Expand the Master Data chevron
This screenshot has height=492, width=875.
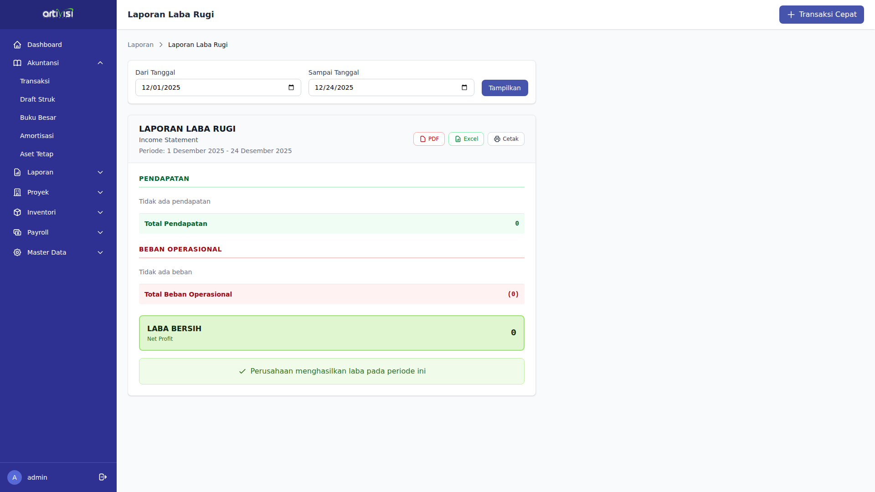pyautogui.click(x=100, y=252)
